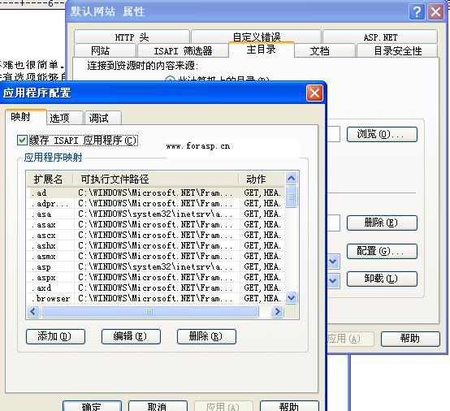The height and width of the screenshot is (411, 450).
Task: Select the .ascx extension row
Action: [156, 235]
